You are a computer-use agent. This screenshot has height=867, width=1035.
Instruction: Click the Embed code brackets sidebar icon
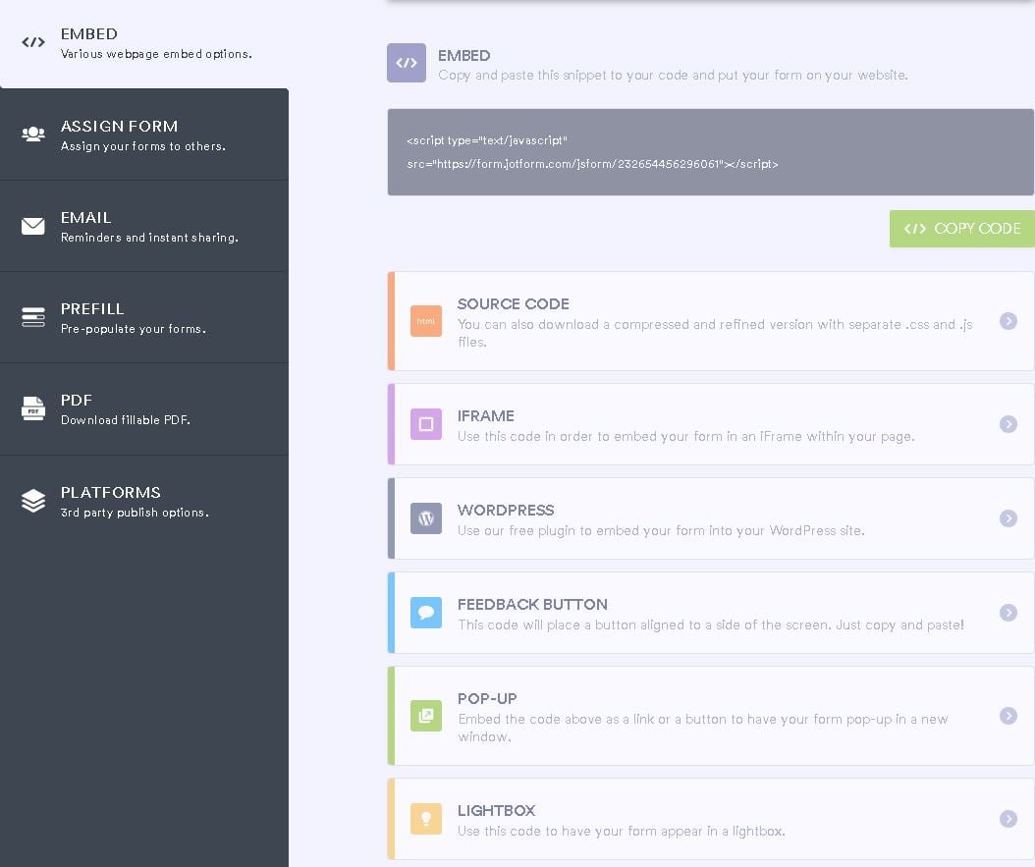click(x=33, y=42)
